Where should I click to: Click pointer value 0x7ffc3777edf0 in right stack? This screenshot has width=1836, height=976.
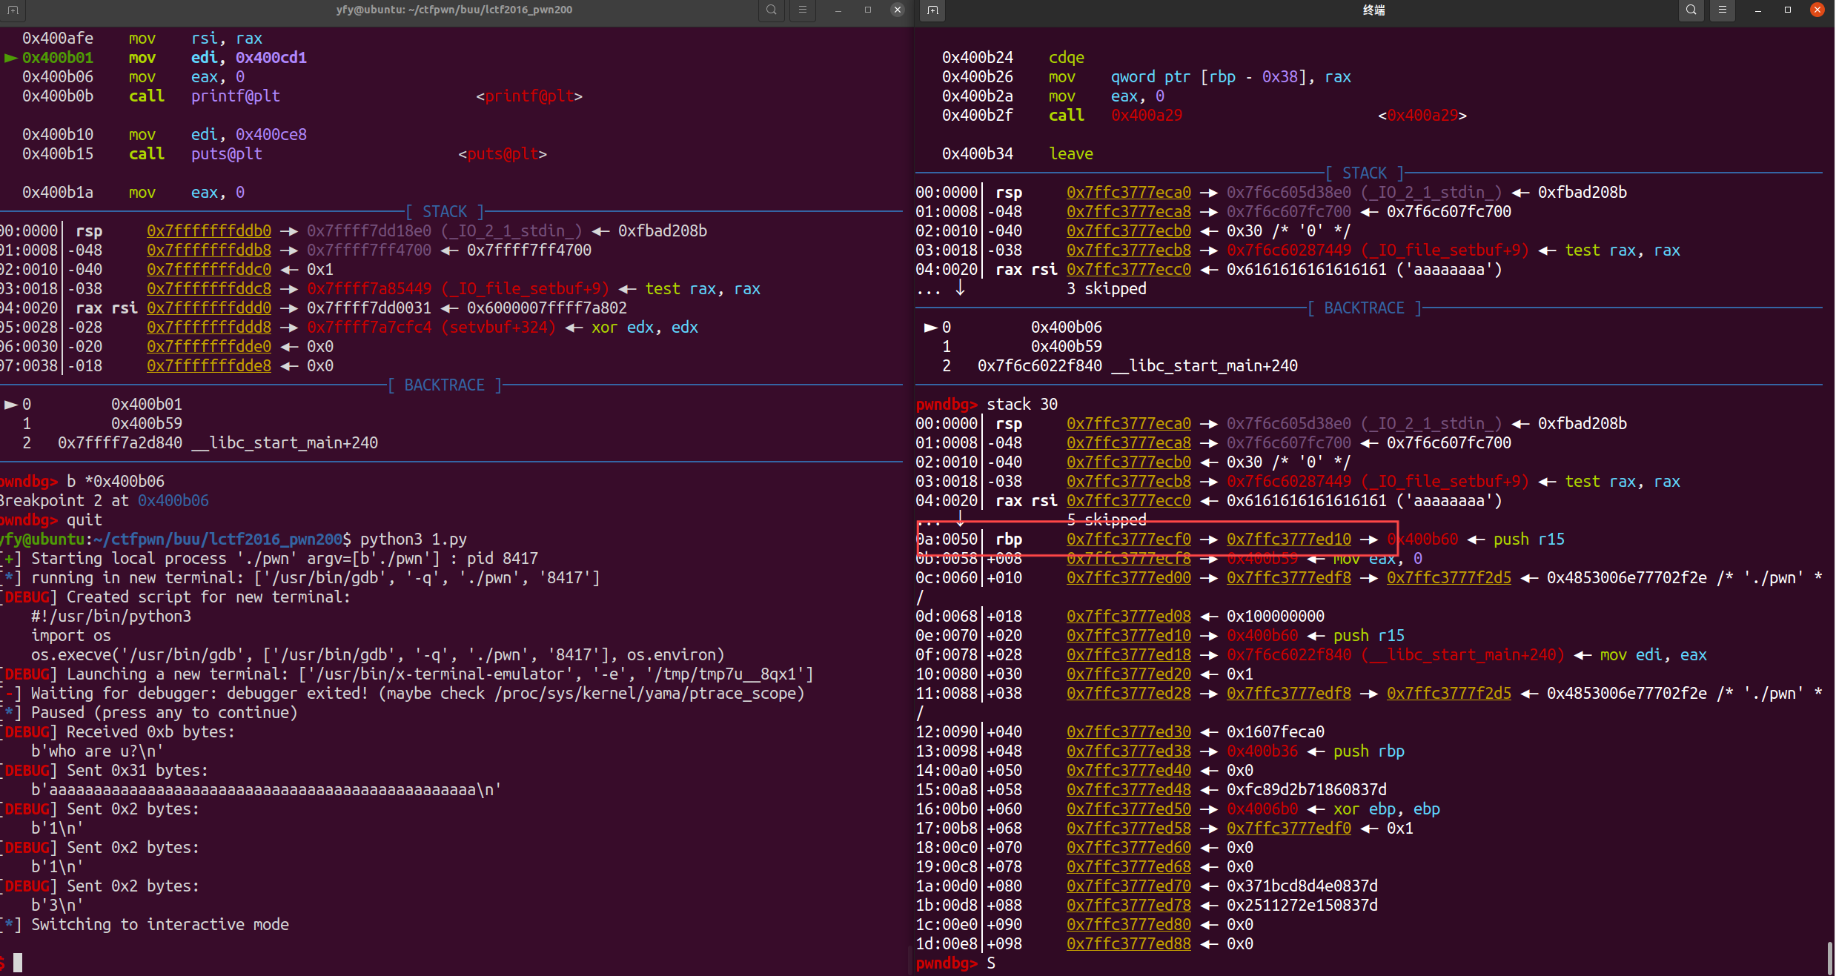click(1289, 829)
